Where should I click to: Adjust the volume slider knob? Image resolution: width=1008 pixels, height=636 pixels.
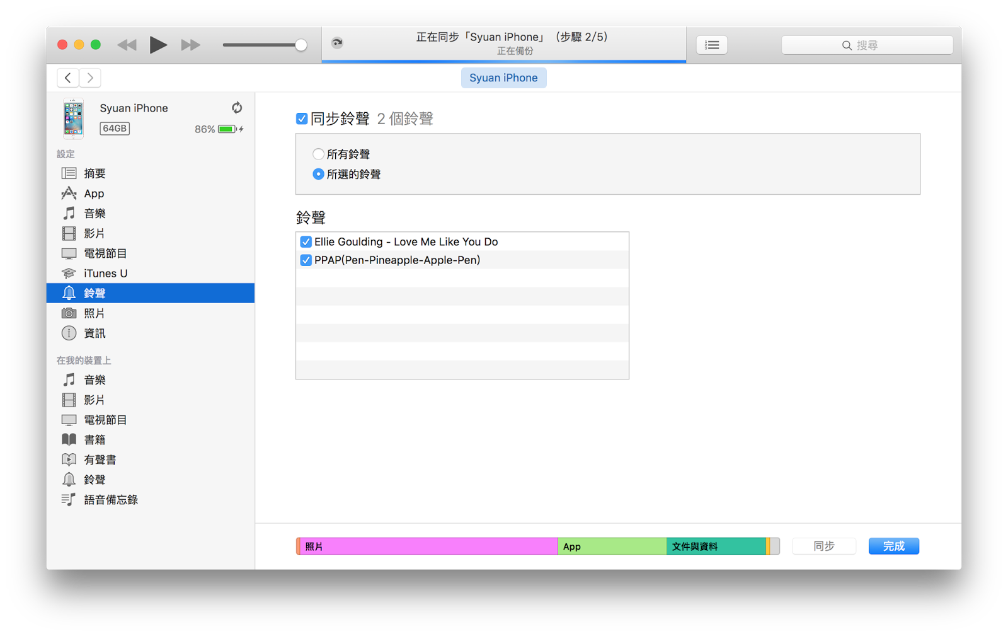(x=301, y=45)
